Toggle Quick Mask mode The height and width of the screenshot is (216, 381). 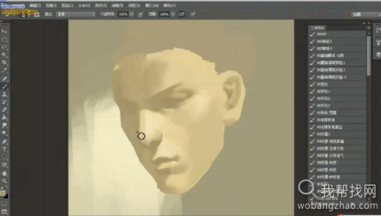tap(4, 204)
